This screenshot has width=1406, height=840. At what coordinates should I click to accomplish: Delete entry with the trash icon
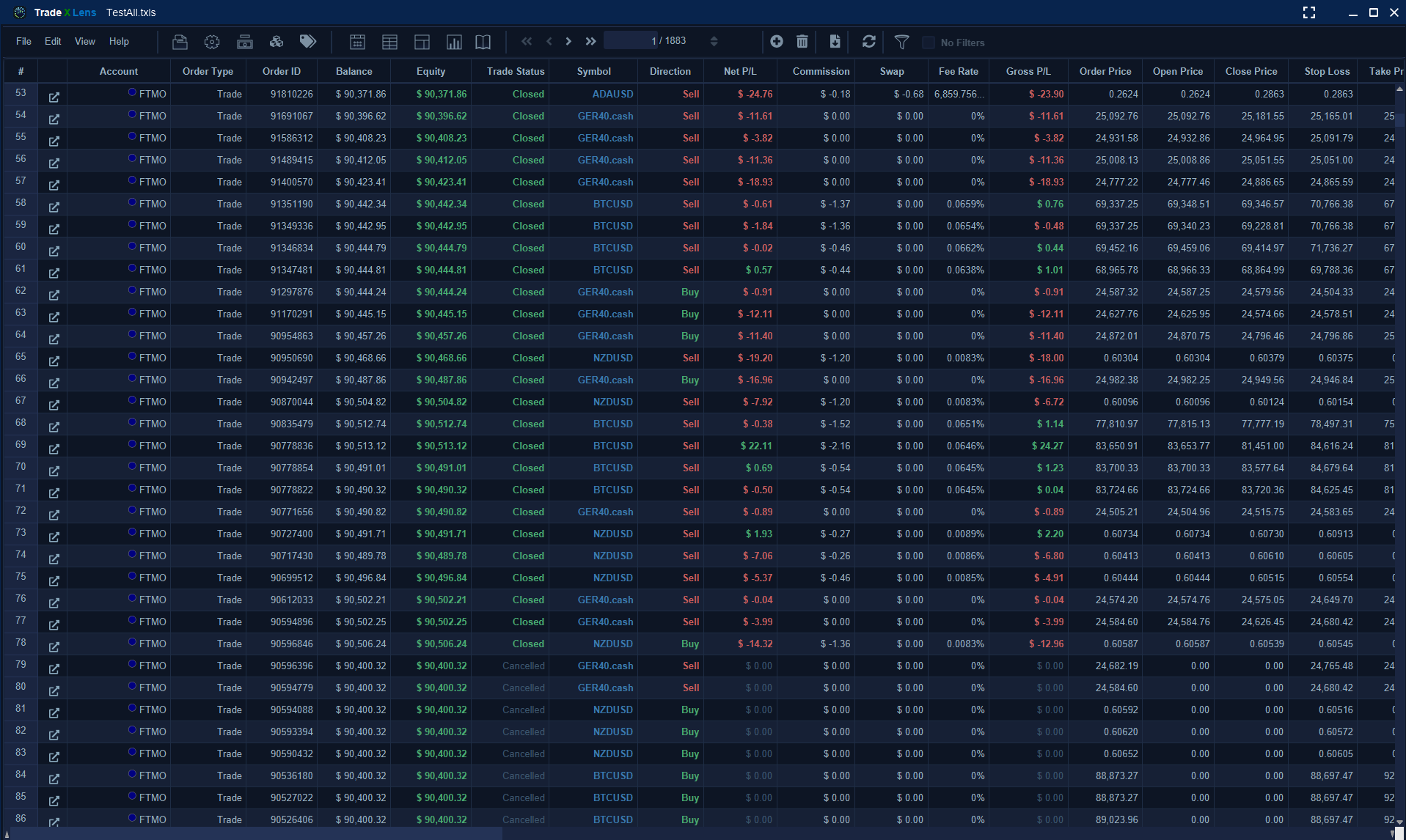(802, 42)
